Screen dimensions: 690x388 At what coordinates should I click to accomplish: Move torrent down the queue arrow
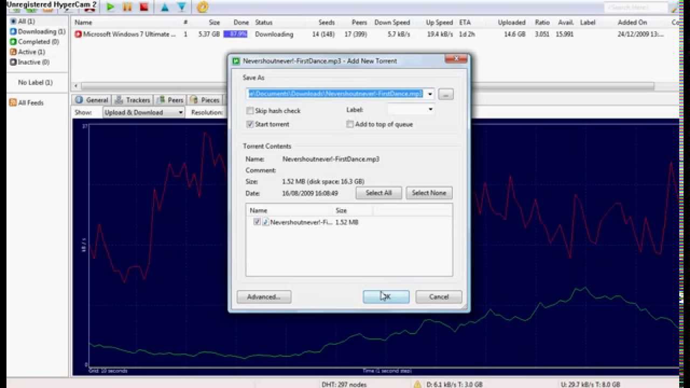coord(182,7)
